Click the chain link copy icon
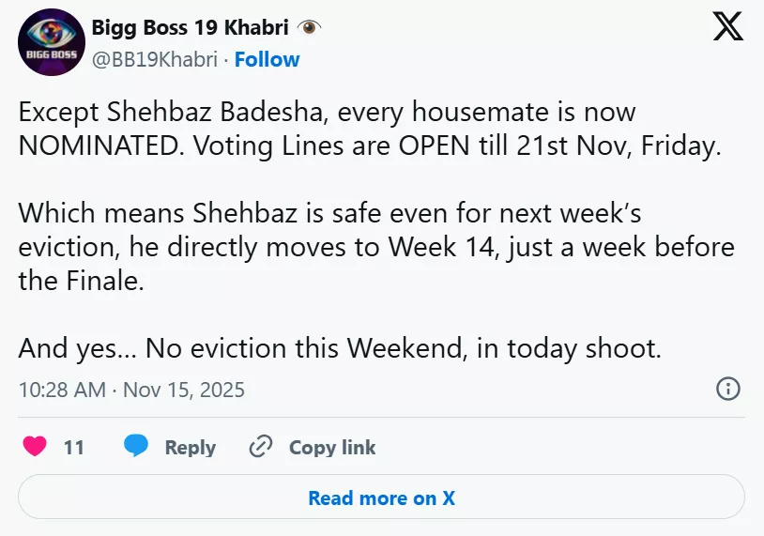The width and height of the screenshot is (764, 536). (x=260, y=447)
